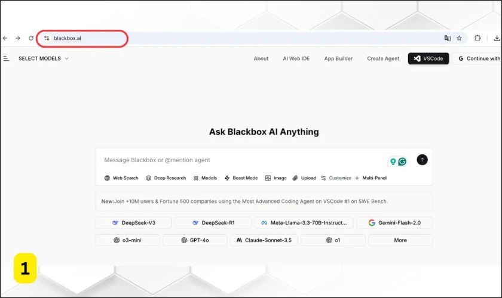Select the Image option

[276, 178]
